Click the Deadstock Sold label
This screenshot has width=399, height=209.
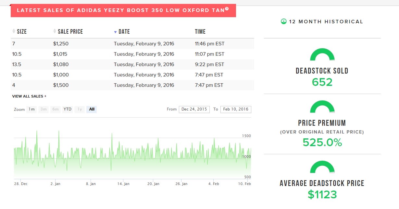click(x=322, y=71)
